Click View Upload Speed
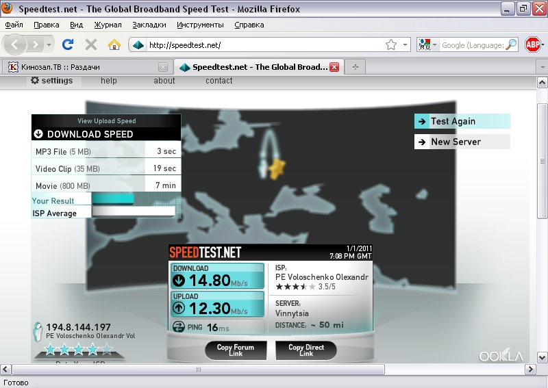The width and height of the screenshot is (548, 388). [107, 121]
